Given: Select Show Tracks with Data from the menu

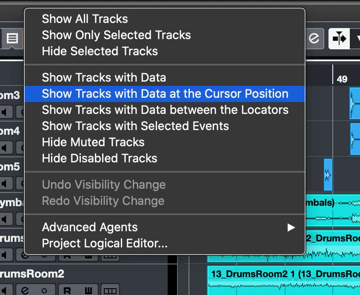Looking at the screenshot, I should tap(104, 77).
